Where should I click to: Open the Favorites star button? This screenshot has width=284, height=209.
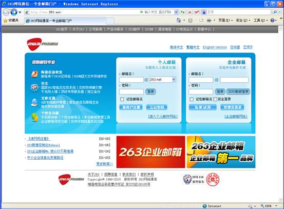[x=11, y=21]
